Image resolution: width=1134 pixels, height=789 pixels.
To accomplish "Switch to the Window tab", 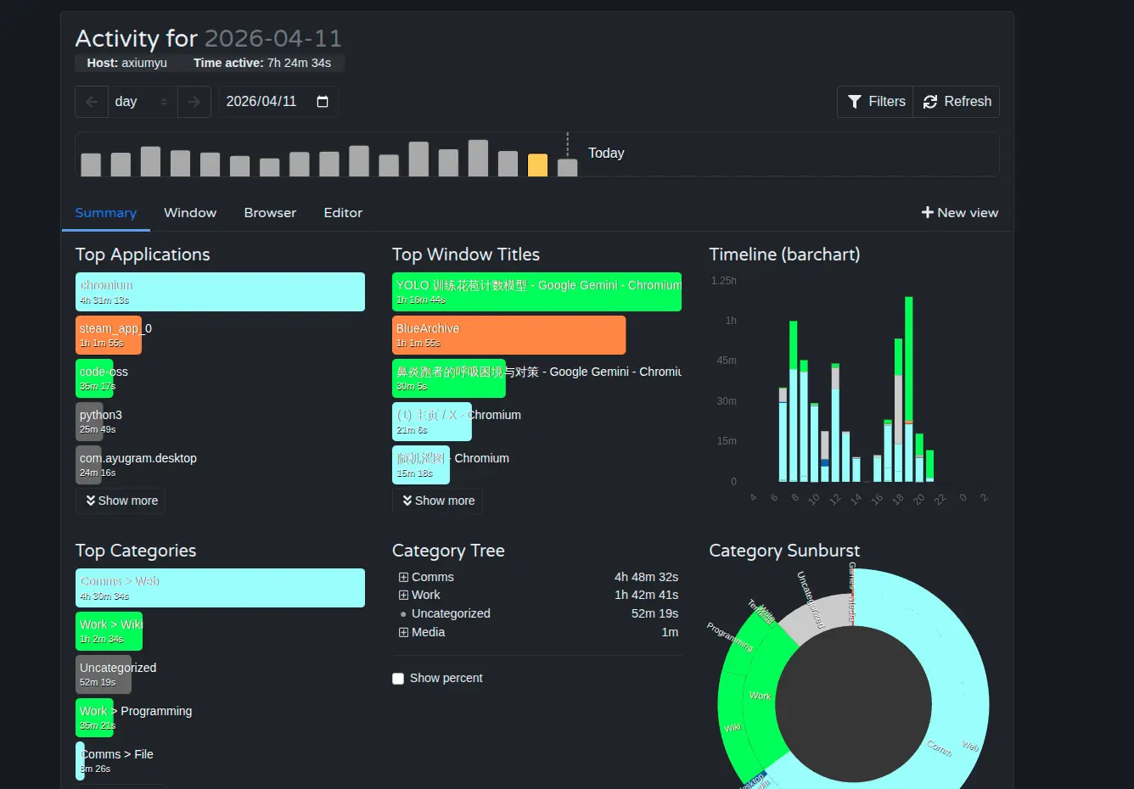I will [190, 213].
